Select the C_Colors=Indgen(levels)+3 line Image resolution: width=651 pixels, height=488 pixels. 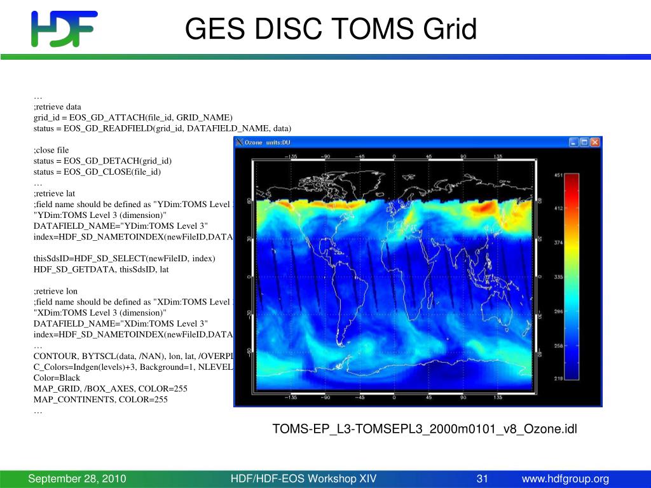134,367
